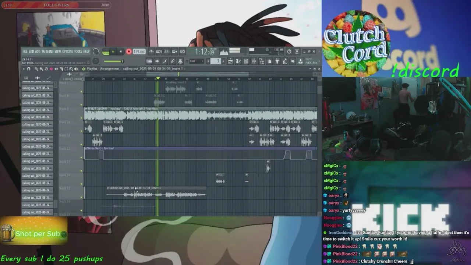The height and width of the screenshot is (265, 471).
Task: Select the playlist Playback speaker tool
Action: click(x=76, y=69)
